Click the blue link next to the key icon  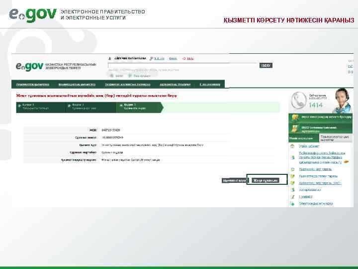coord(159,59)
